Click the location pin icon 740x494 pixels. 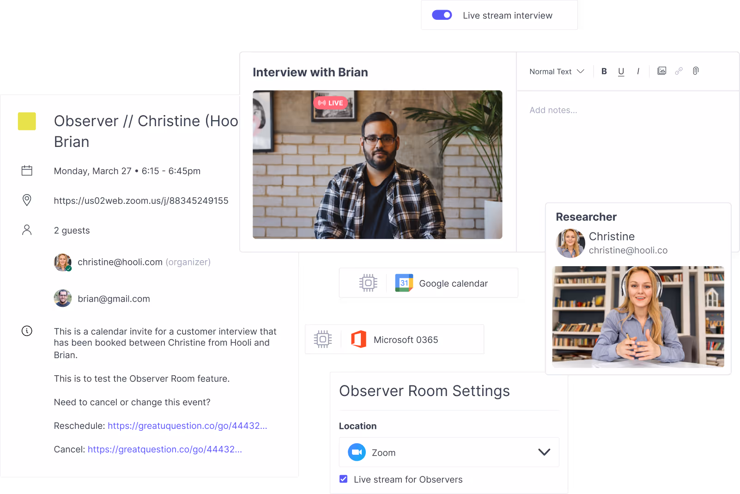pos(27,200)
